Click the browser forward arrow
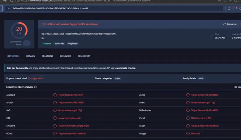 click(x=5, y=1)
